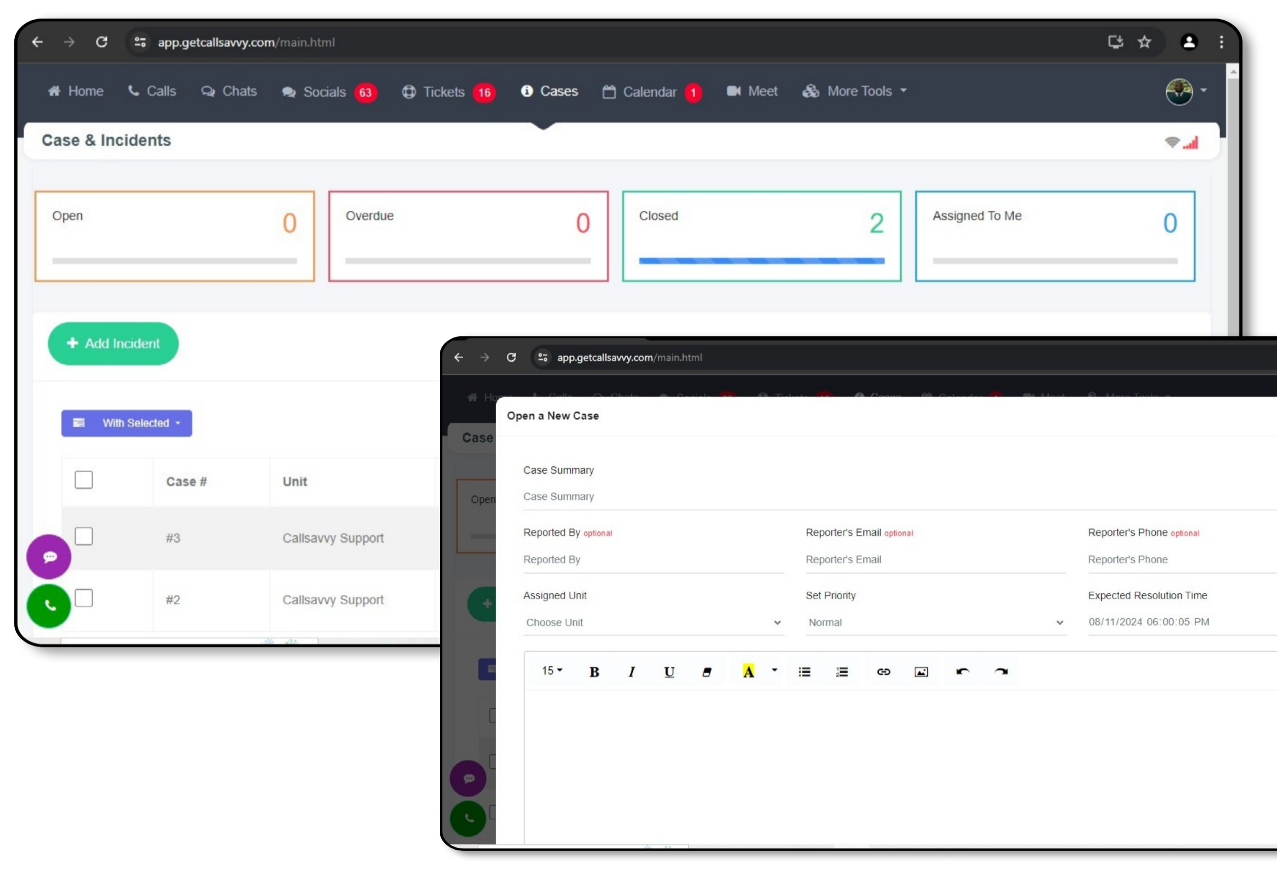This screenshot has width=1277, height=873.
Task: Toggle checkbox for case #2
Action: coord(84,598)
